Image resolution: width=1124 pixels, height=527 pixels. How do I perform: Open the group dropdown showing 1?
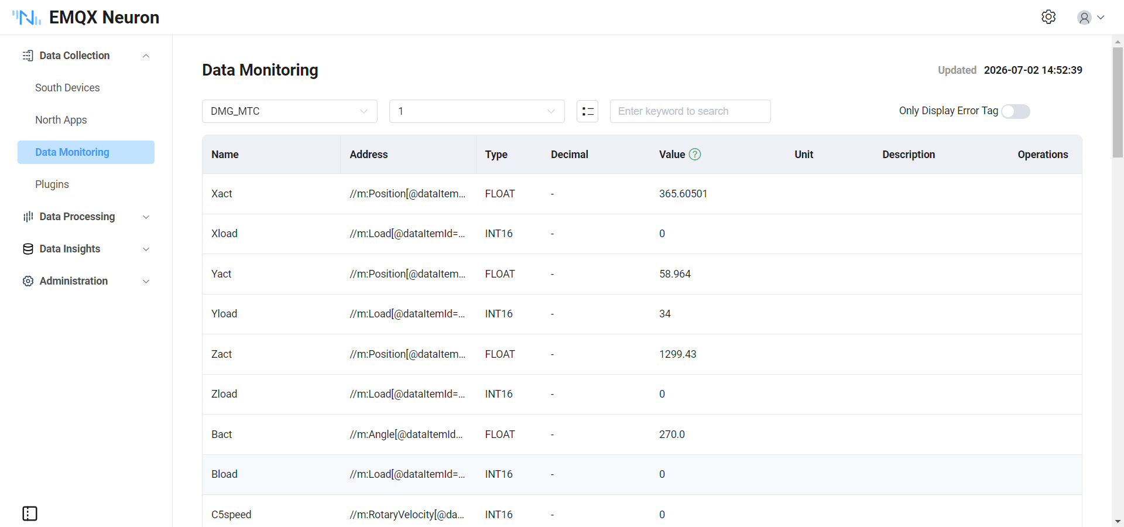pos(477,111)
